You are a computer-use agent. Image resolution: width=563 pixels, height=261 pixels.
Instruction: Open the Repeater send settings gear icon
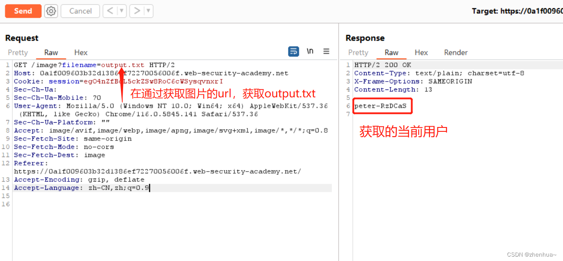tap(51, 11)
